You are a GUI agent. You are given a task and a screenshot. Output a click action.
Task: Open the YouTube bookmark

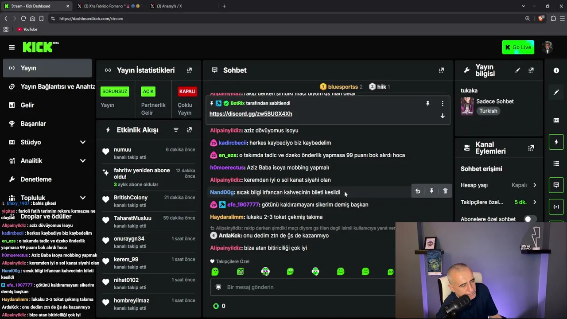[27, 29]
